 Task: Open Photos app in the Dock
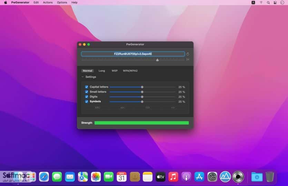[x=96, y=177]
